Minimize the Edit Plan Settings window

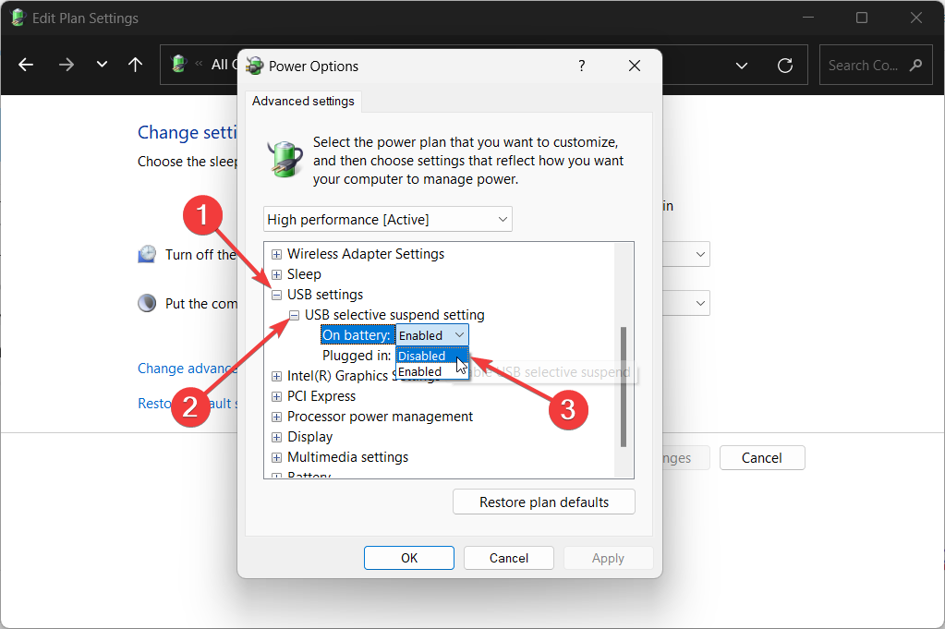[808, 18]
